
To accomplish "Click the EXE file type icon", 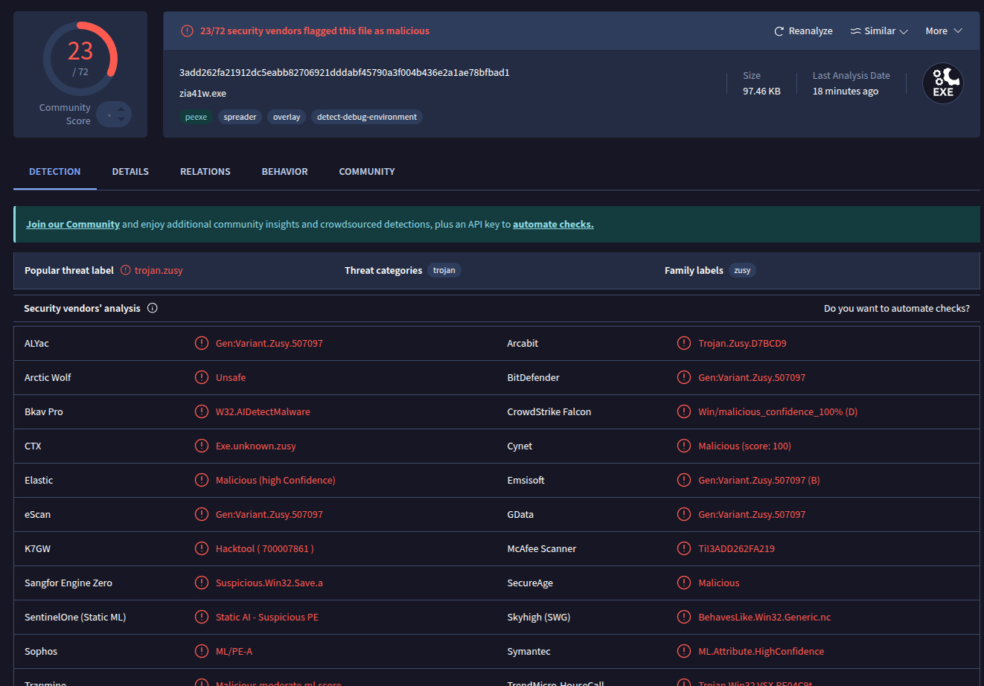I will coord(942,83).
